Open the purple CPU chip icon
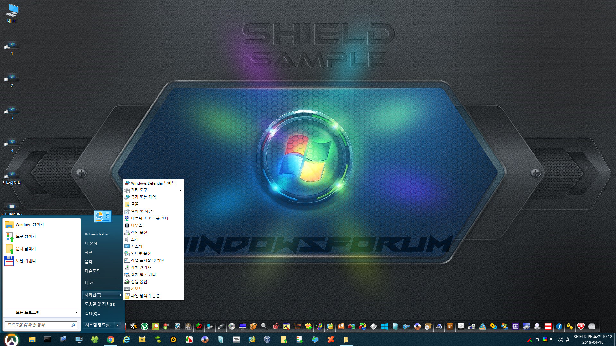616x346 pixels. click(516, 326)
